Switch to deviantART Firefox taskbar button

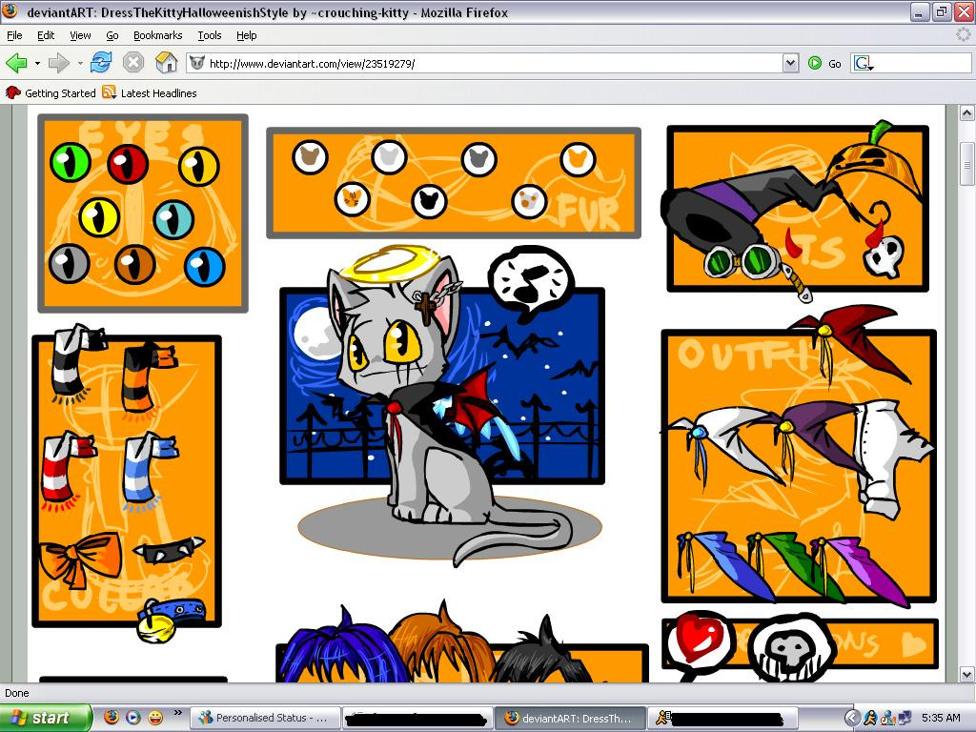point(569,718)
